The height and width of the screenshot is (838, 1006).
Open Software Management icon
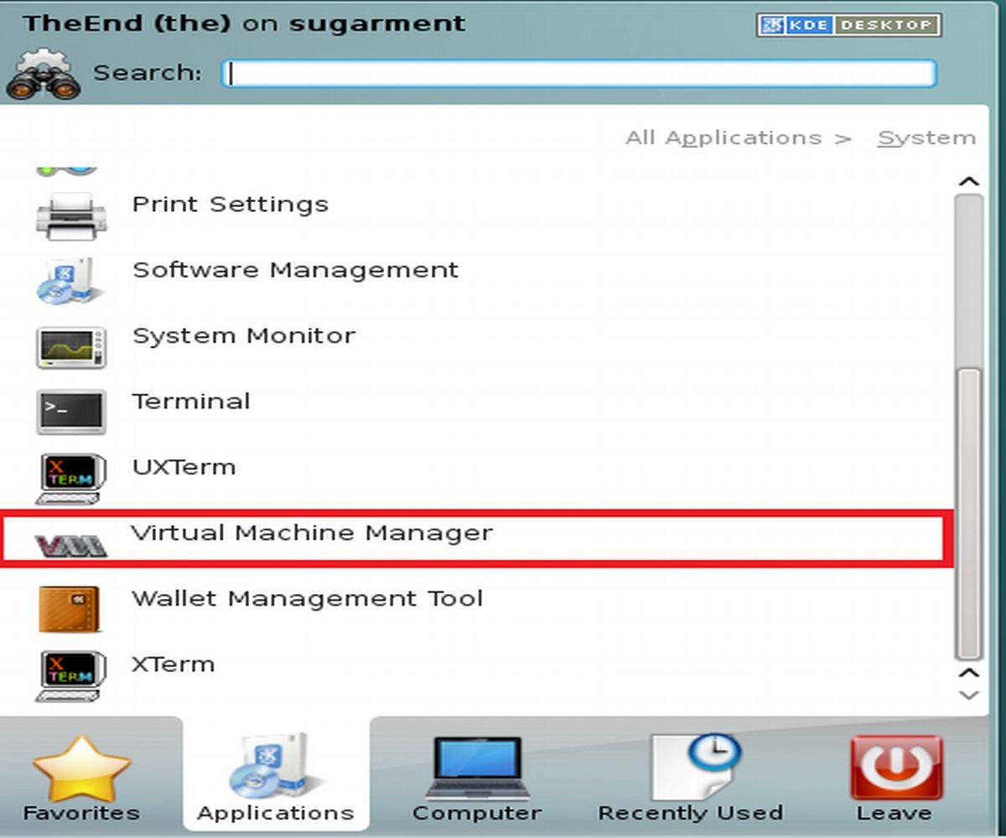[71, 281]
